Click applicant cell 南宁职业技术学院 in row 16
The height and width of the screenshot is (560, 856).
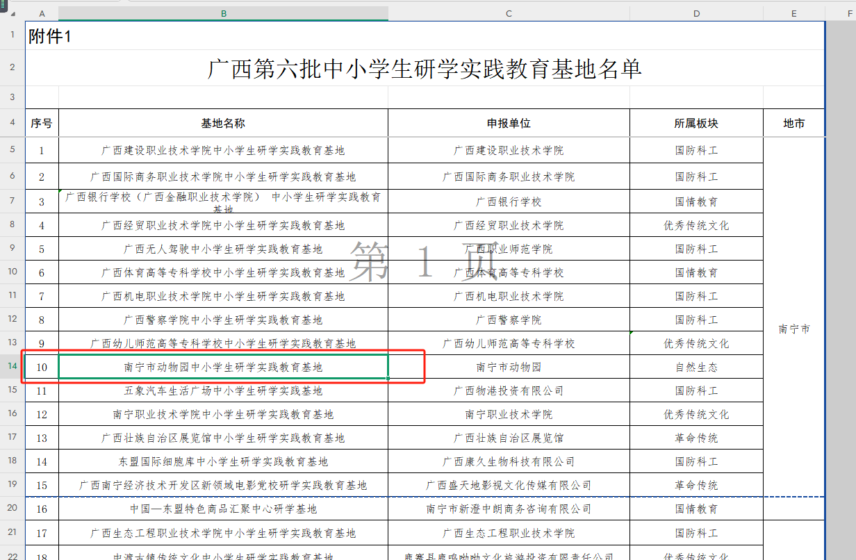[x=509, y=414]
